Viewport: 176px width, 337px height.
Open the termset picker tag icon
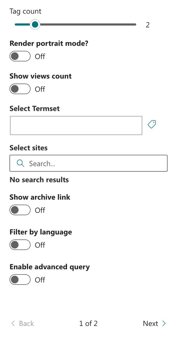pyautogui.click(x=152, y=124)
